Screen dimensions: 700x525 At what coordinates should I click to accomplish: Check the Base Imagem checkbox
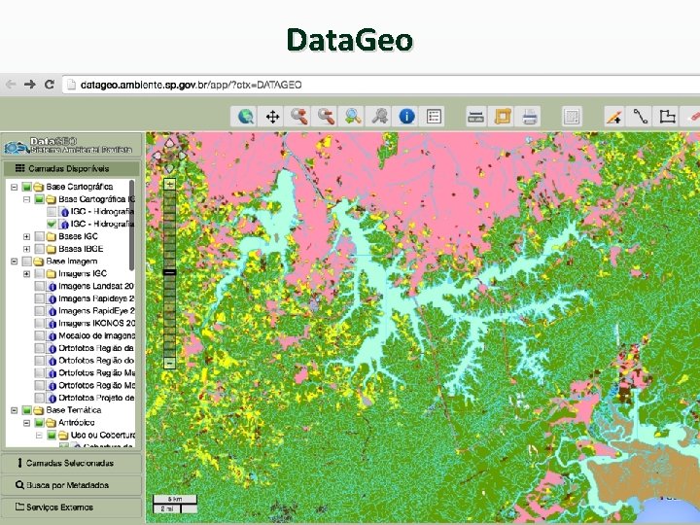(27, 262)
